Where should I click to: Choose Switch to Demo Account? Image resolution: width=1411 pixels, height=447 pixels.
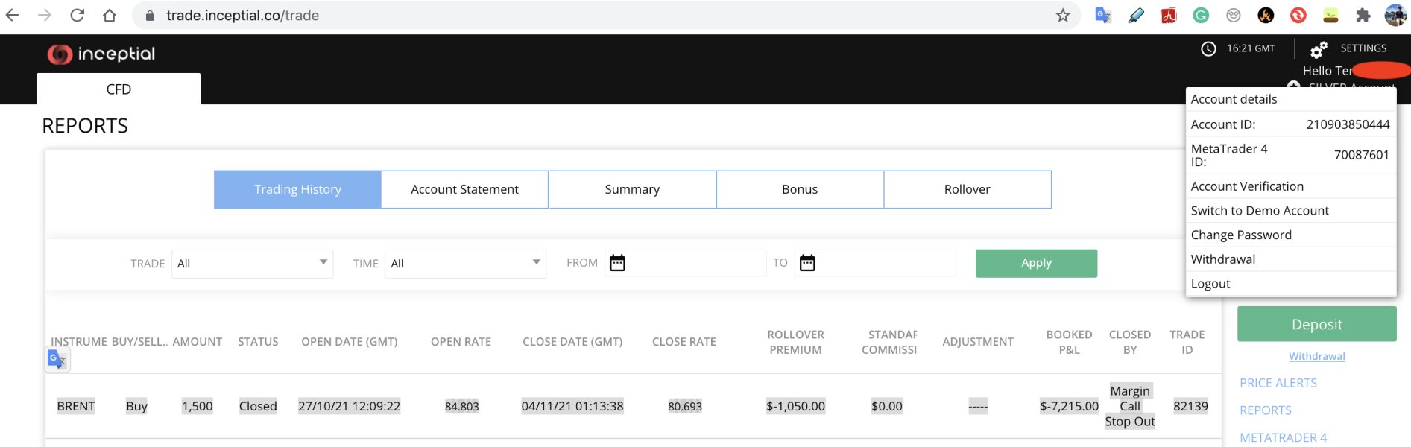[1260, 211]
